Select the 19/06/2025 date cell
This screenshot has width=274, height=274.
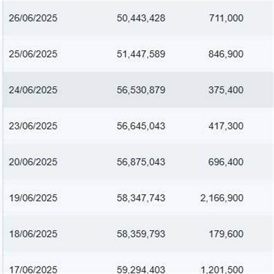[x=33, y=198]
